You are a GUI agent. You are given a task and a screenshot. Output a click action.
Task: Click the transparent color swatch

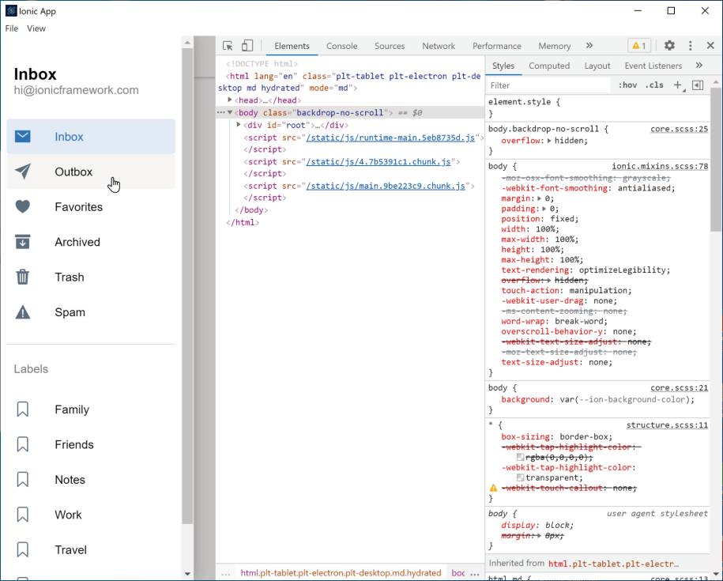pyautogui.click(x=520, y=477)
